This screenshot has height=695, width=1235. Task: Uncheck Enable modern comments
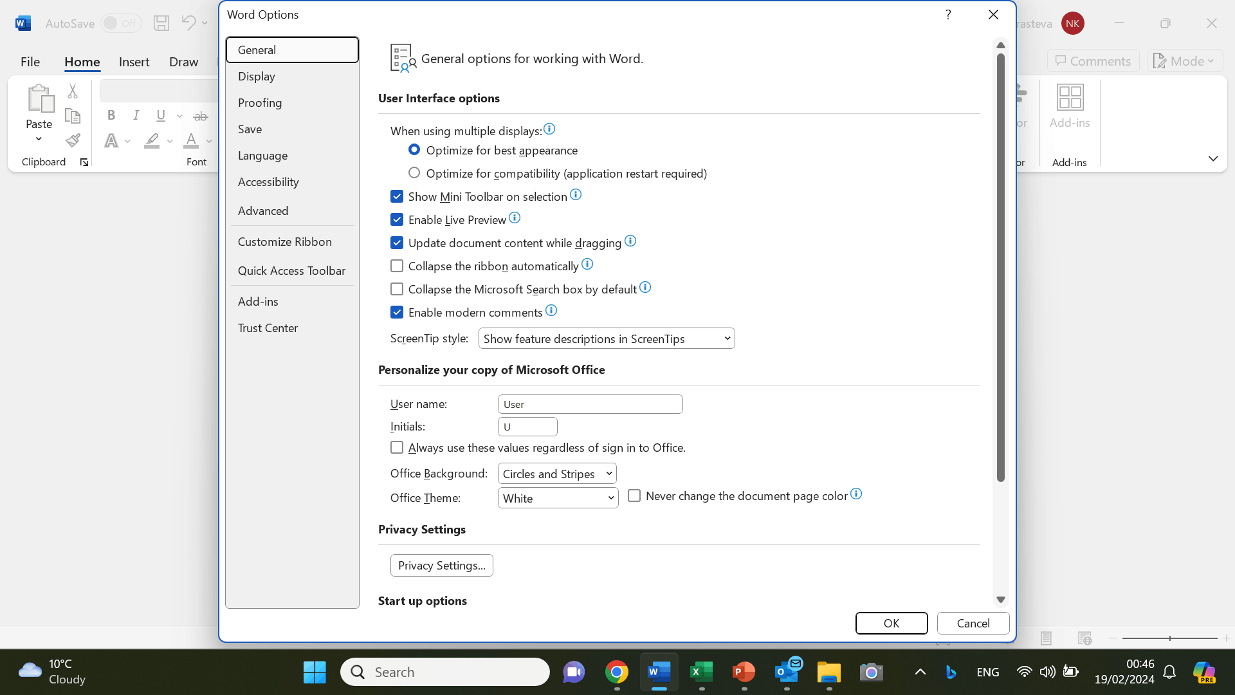tap(397, 312)
